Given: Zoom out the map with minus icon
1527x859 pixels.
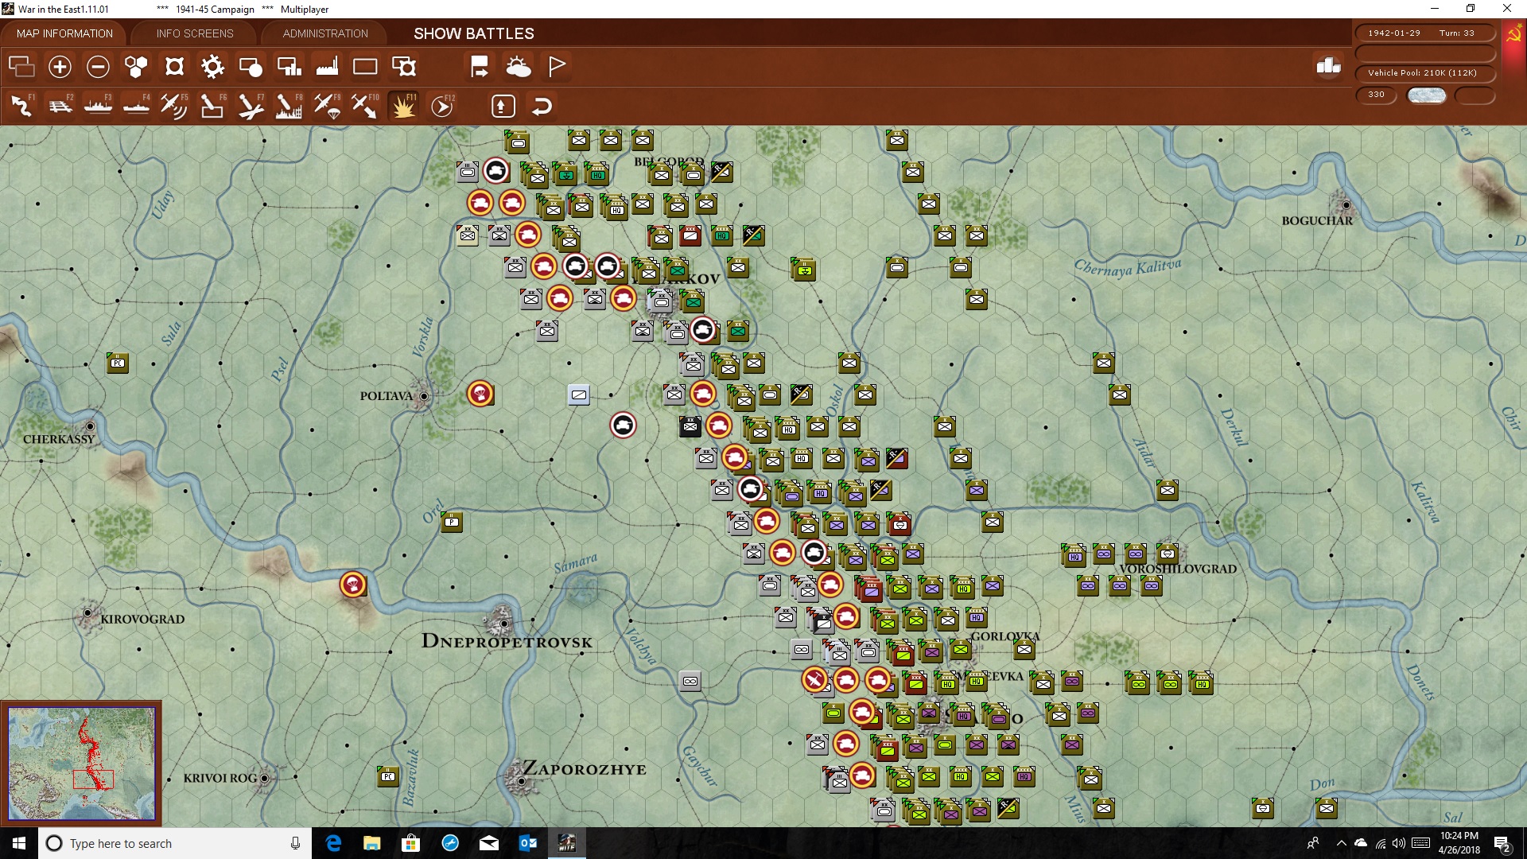Looking at the screenshot, I should coord(98,67).
